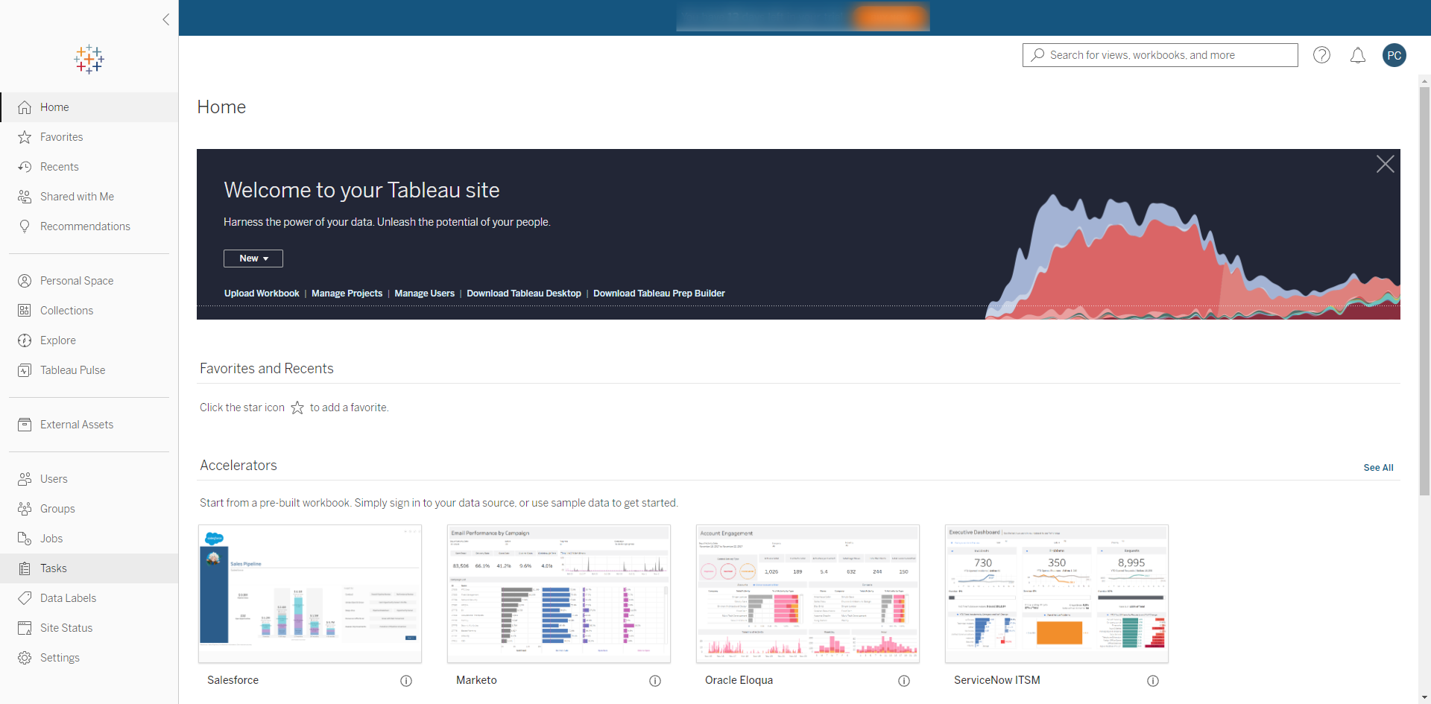This screenshot has height=704, width=1431.
Task: Click the Data Labels tag icon
Action: coord(25,598)
